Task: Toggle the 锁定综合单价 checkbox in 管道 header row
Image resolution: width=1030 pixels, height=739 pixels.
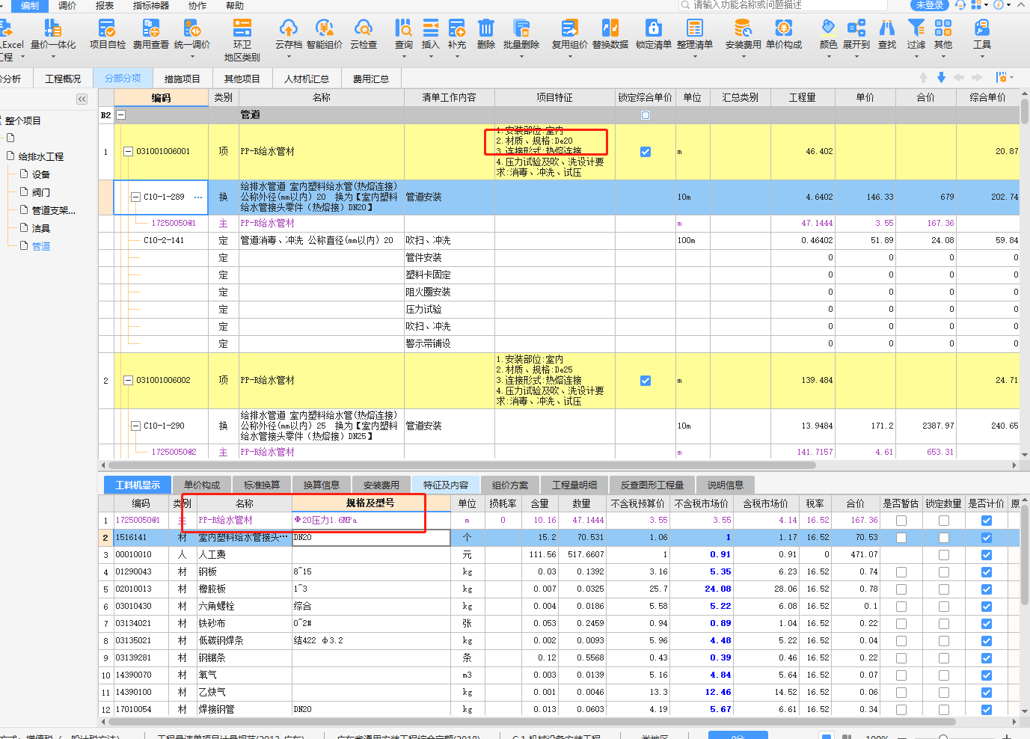Action: [646, 115]
